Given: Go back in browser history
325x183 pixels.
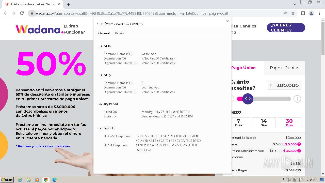Looking at the screenshot, I should click(x=6, y=13).
